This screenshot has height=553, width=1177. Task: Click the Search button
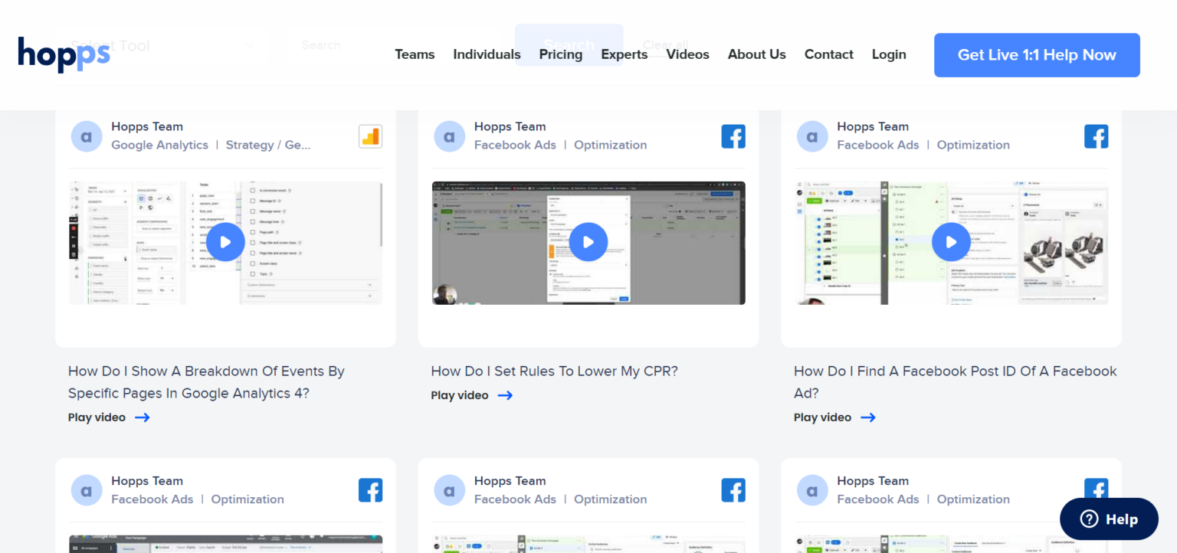(x=569, y=45)
